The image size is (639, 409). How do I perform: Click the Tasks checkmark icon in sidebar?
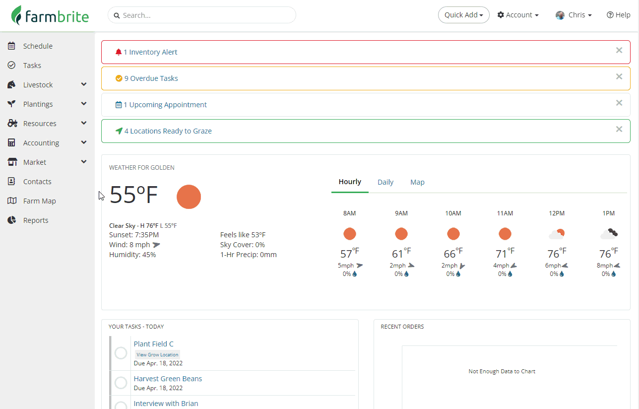[x=12, y=66]
